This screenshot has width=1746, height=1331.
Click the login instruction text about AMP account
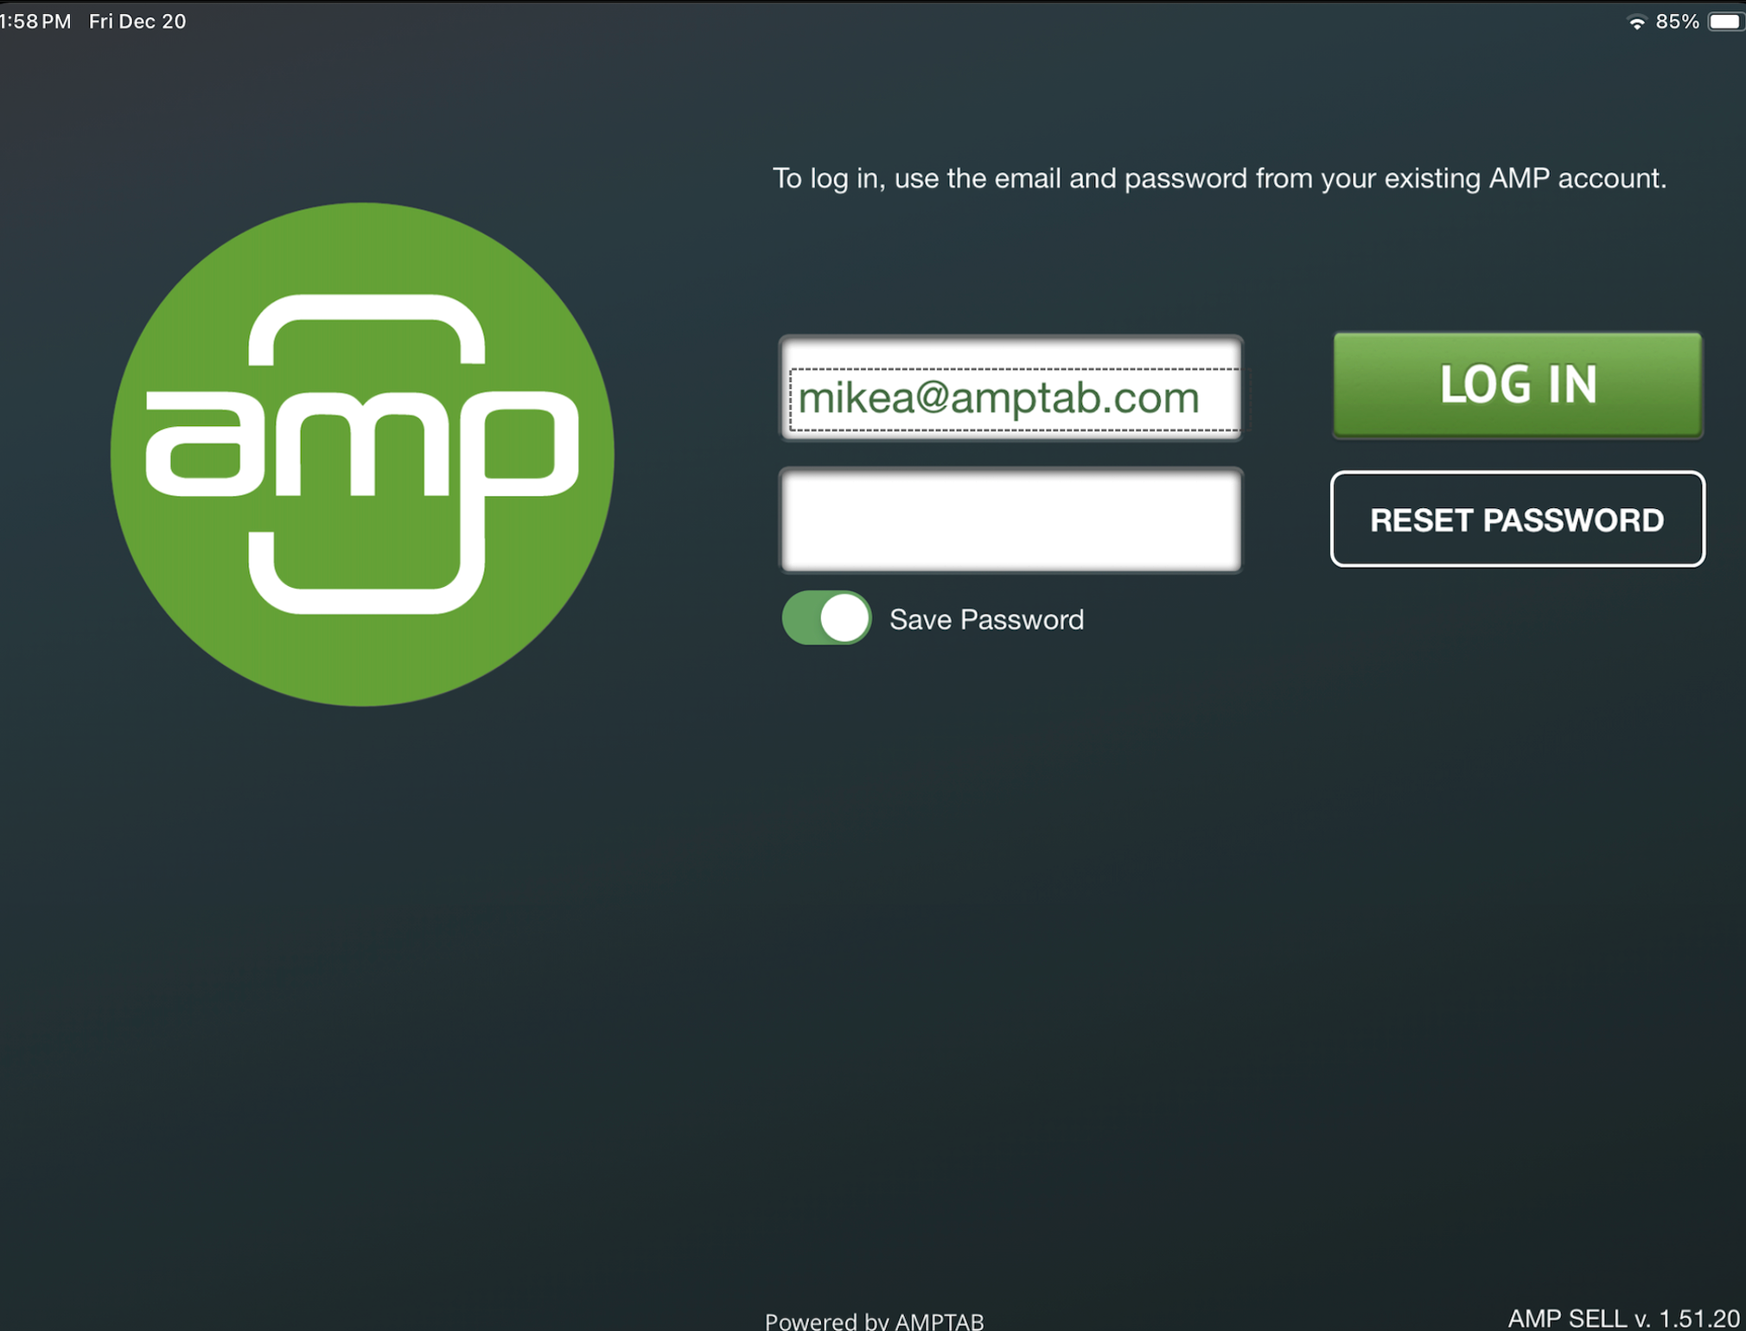click(x=1219, y=178)
